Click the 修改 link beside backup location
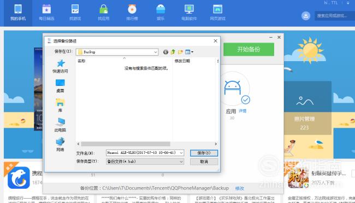The image size is (355, 203). (x=240, y=188)
